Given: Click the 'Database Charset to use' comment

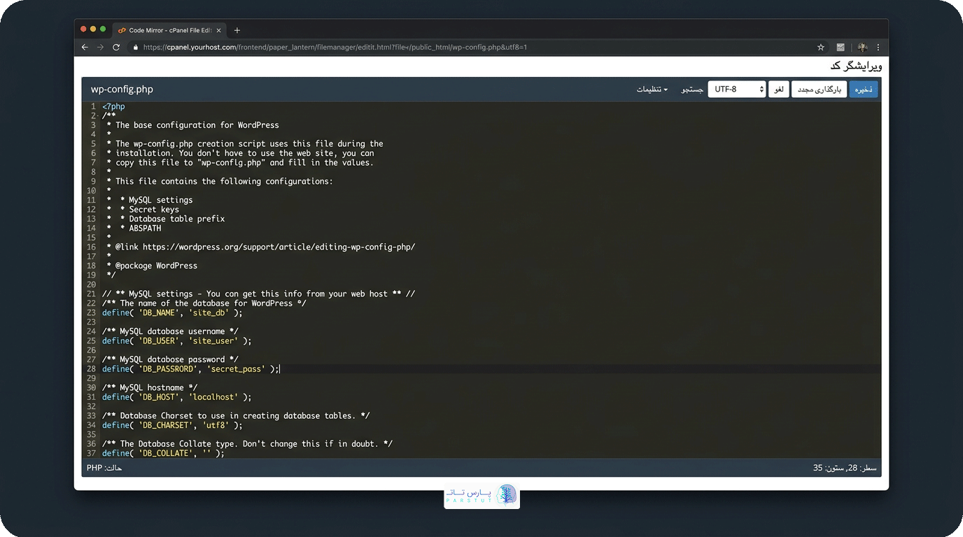Looking at the screenshot, I should [236, 415].
